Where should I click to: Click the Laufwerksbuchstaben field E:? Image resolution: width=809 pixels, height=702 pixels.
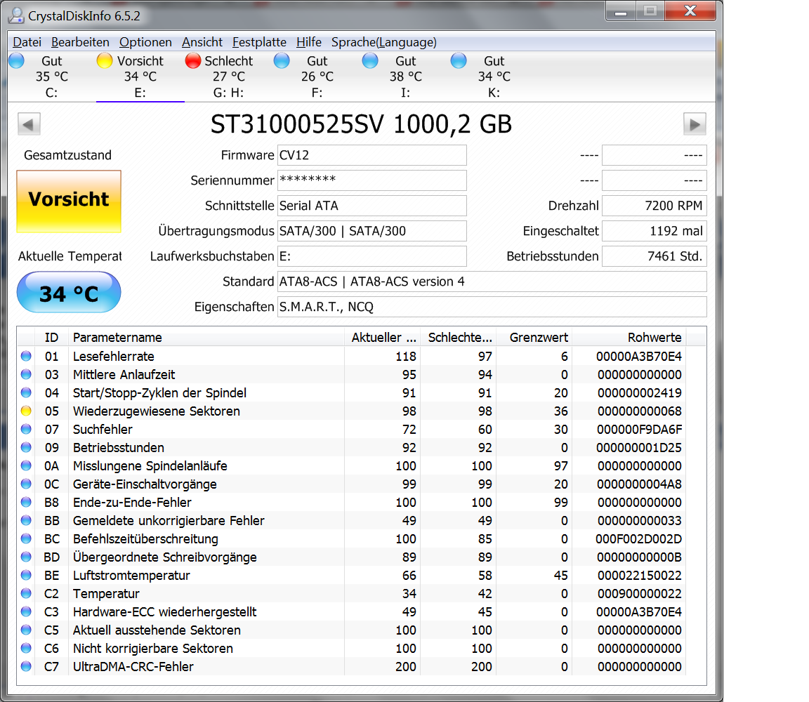tap(372, 256)
